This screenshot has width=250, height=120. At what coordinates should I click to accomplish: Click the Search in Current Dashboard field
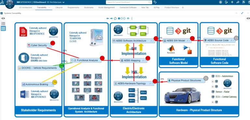(x=129, y=2)
